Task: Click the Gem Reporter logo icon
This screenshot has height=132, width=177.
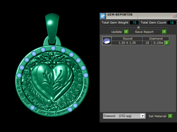Action: 103,16
